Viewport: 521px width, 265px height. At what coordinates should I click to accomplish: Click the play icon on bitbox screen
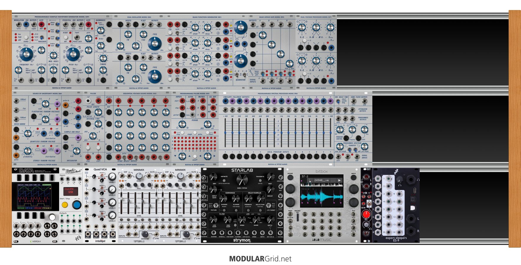[339, 180]
